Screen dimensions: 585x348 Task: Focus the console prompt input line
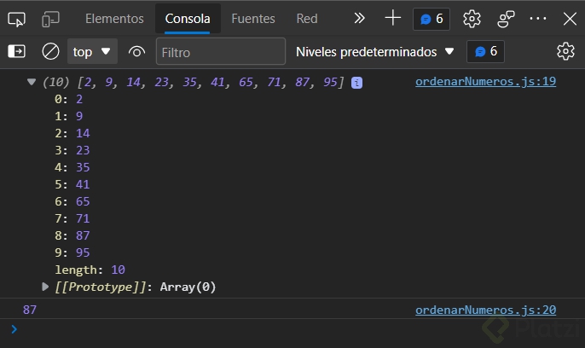(x=298, y=329)
